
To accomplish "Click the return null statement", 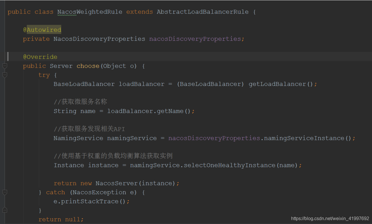I will [x=61, y=219].
